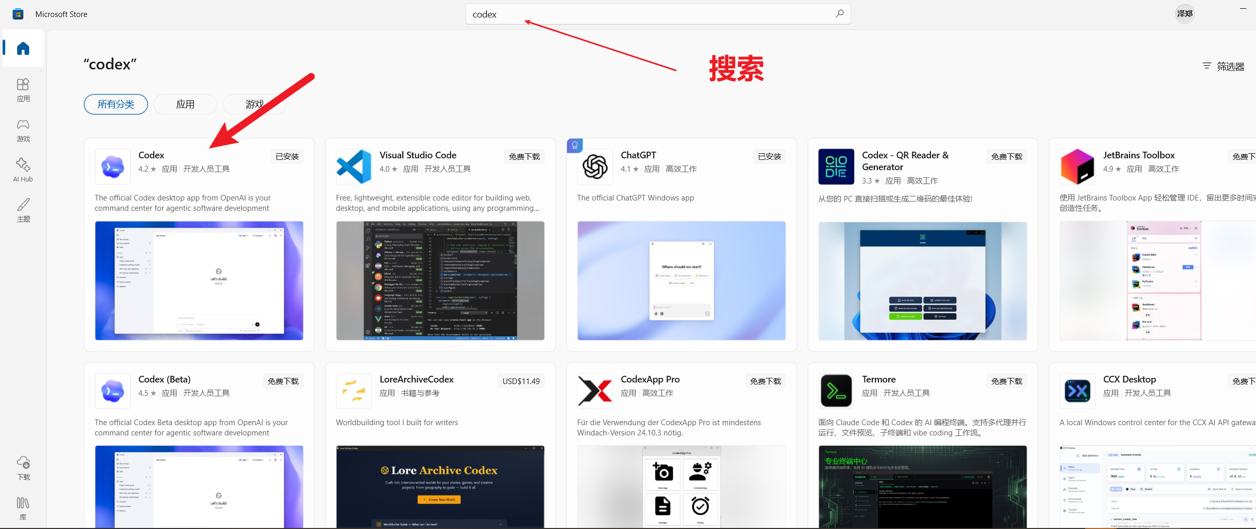Click the Microsoft Store logo icon
Viewport: 1256px width, 529px height.
(18, 14)
